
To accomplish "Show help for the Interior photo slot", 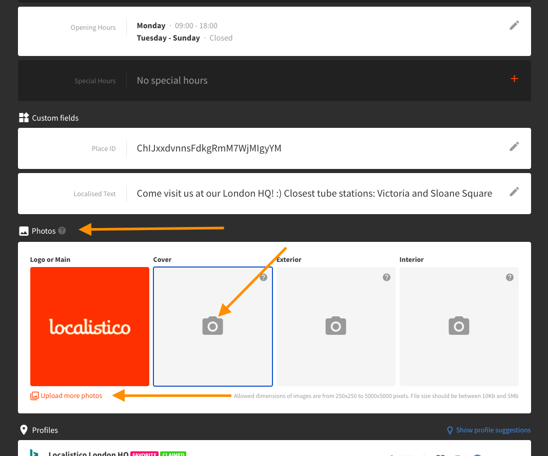I will click(510, 277).
